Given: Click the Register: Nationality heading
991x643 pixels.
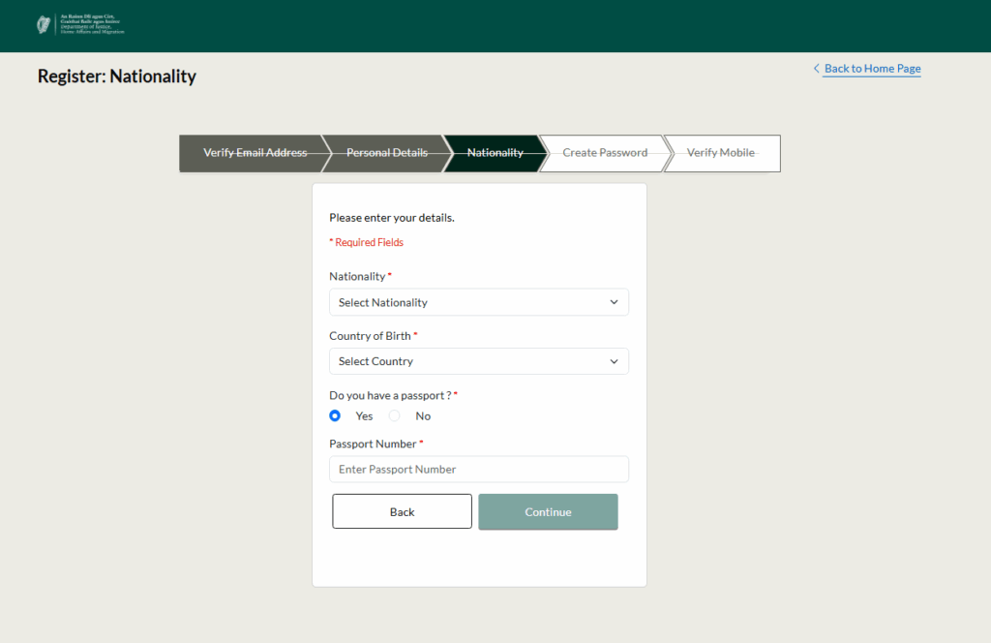Looking at the screenshot, I should pos(117,76).
